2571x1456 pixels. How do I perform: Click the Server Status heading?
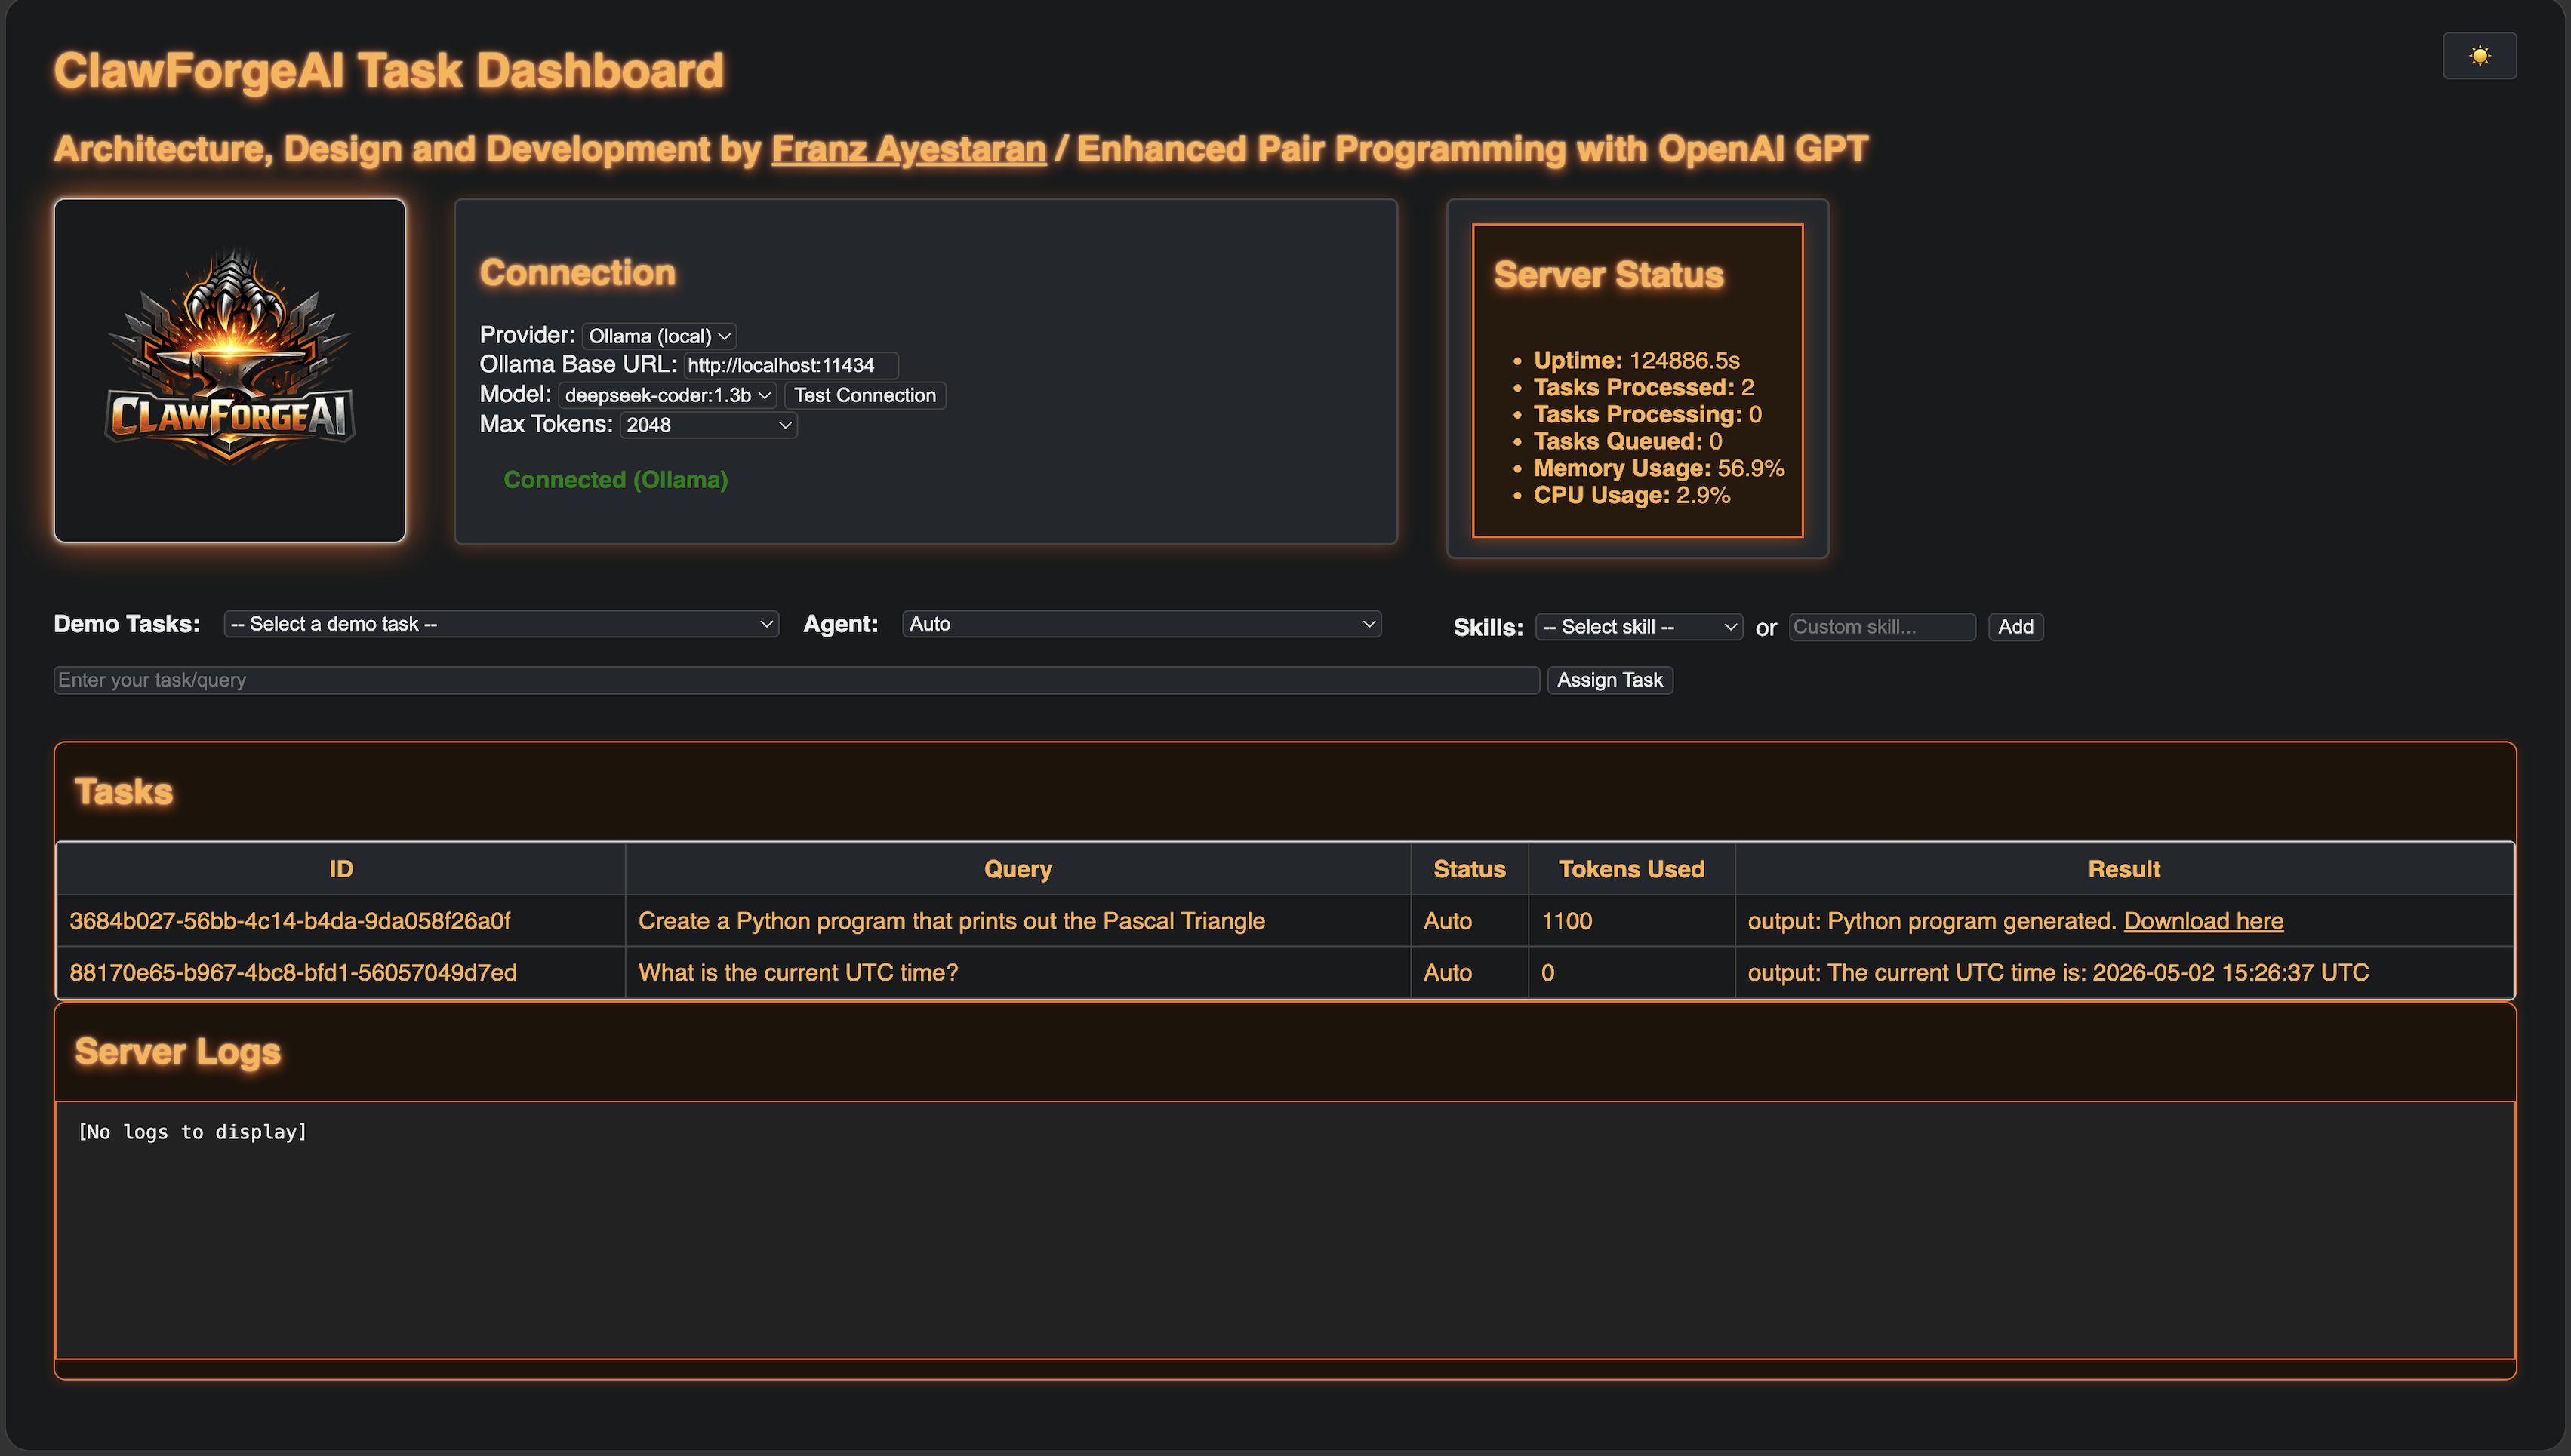[x=1609, y=275]
